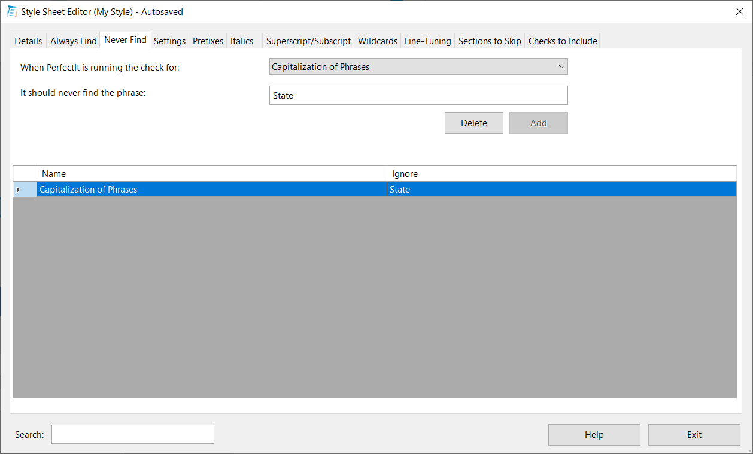753x454 pixels.
Task: Select the row arrow indicator in the grid
Action: coord(25,190)
